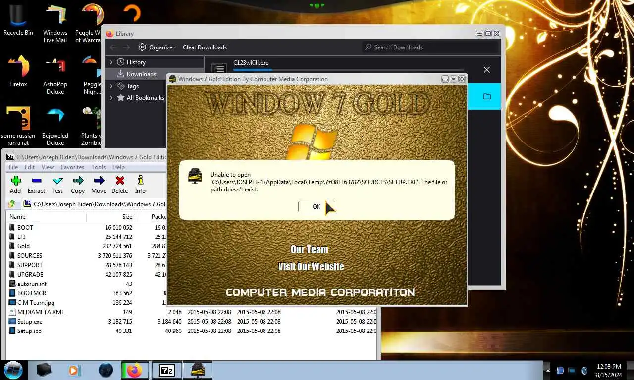
Task: Open the Favorites menu in 7-Zip
Action: click(72, 167)
